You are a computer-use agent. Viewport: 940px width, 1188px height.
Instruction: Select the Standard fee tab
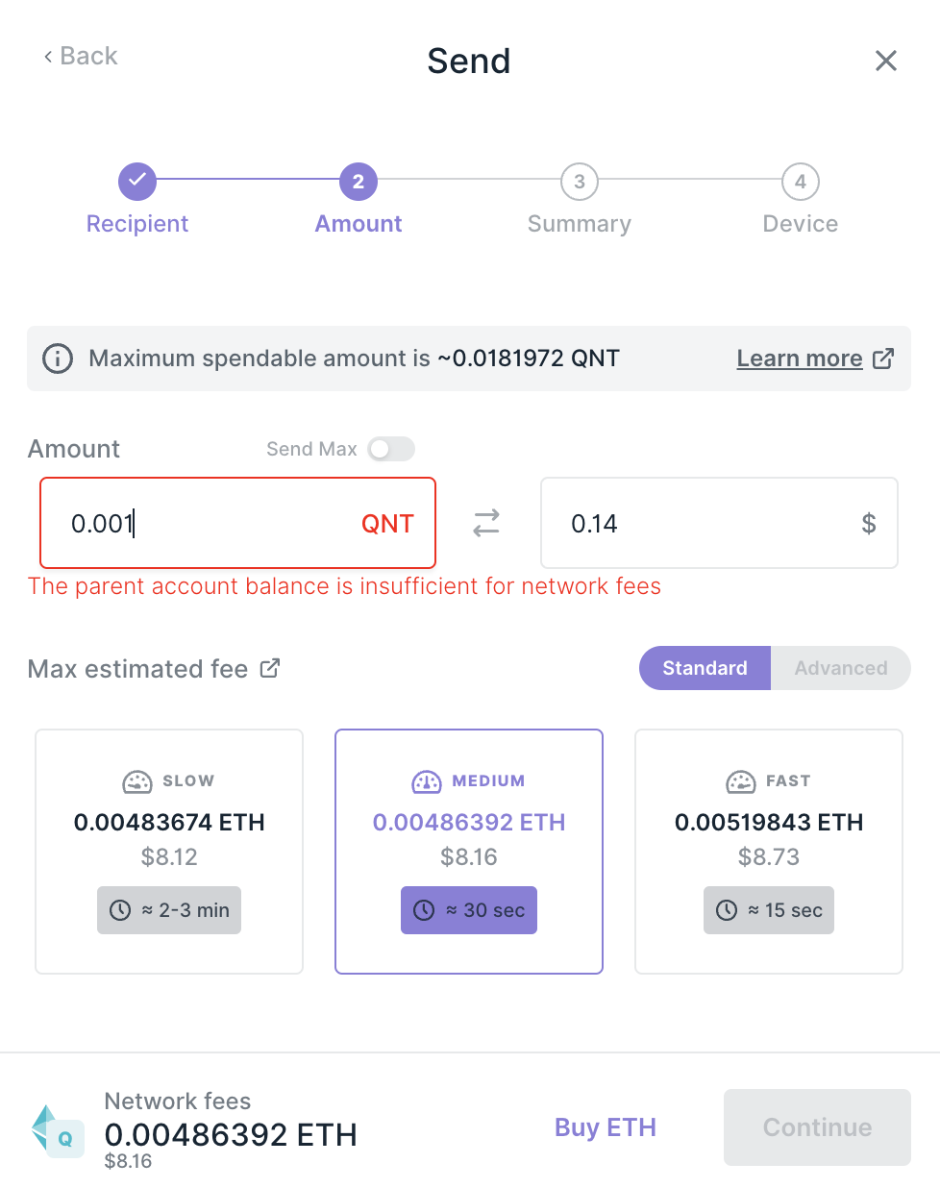[705, 668]
